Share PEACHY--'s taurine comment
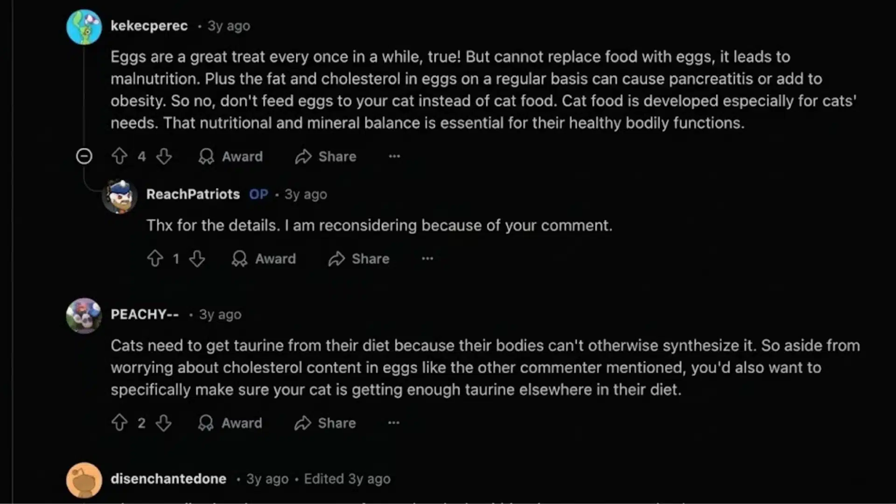896x504 pixels. (324, 423)
